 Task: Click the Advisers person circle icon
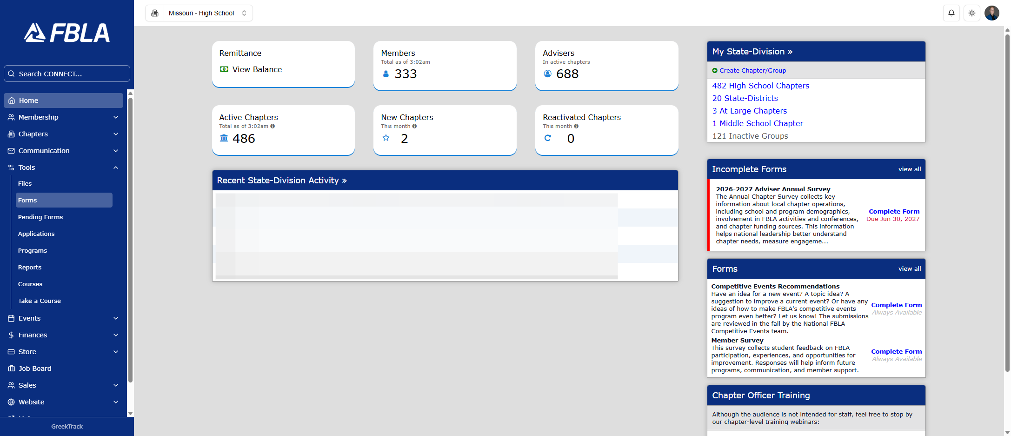(x=547, y=74)
